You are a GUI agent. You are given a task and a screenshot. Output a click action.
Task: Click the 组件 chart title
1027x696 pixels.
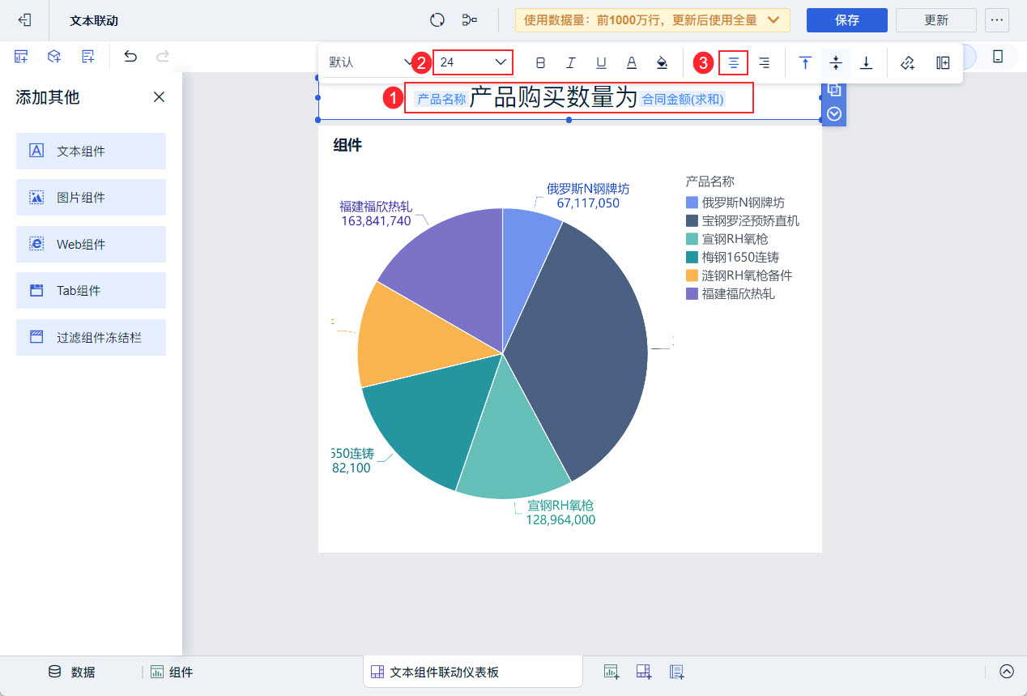pos(347,146)
